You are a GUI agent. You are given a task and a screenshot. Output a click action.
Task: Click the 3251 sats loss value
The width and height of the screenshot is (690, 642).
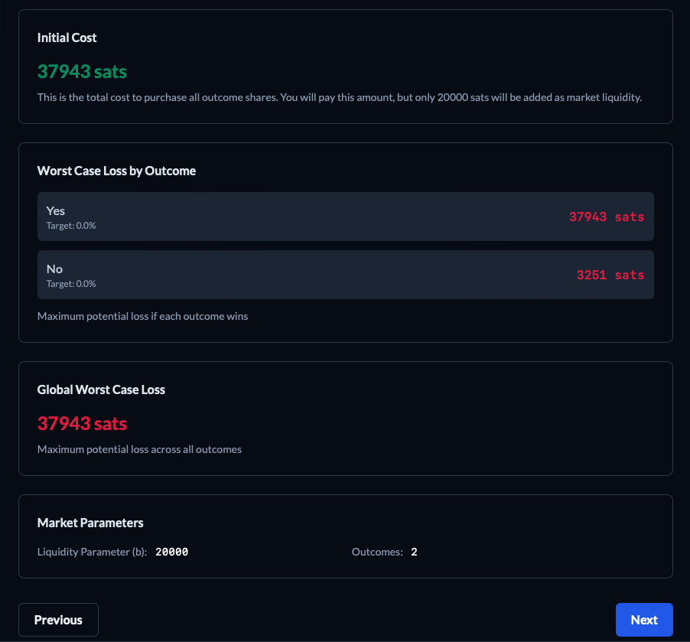pyautogui.click(x=610, y=275)
